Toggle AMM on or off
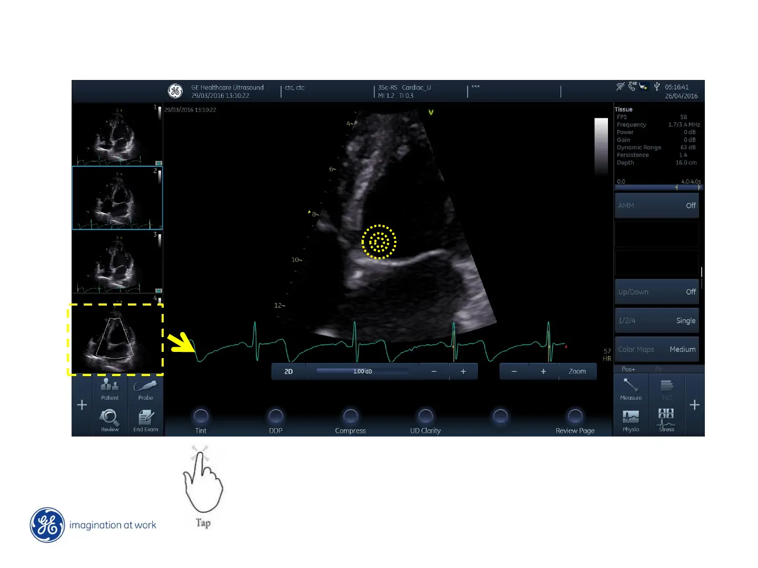This screenshot has height=568, width=758. click(x=656, y=206)
